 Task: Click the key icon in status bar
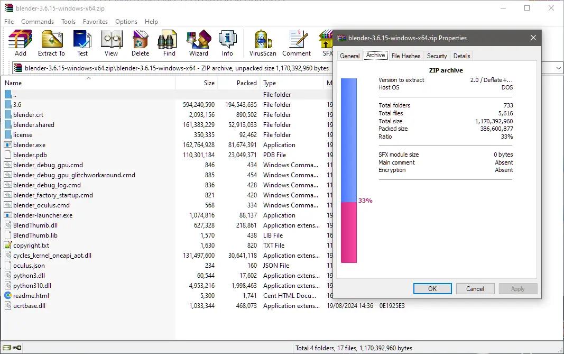pos(17,348)
